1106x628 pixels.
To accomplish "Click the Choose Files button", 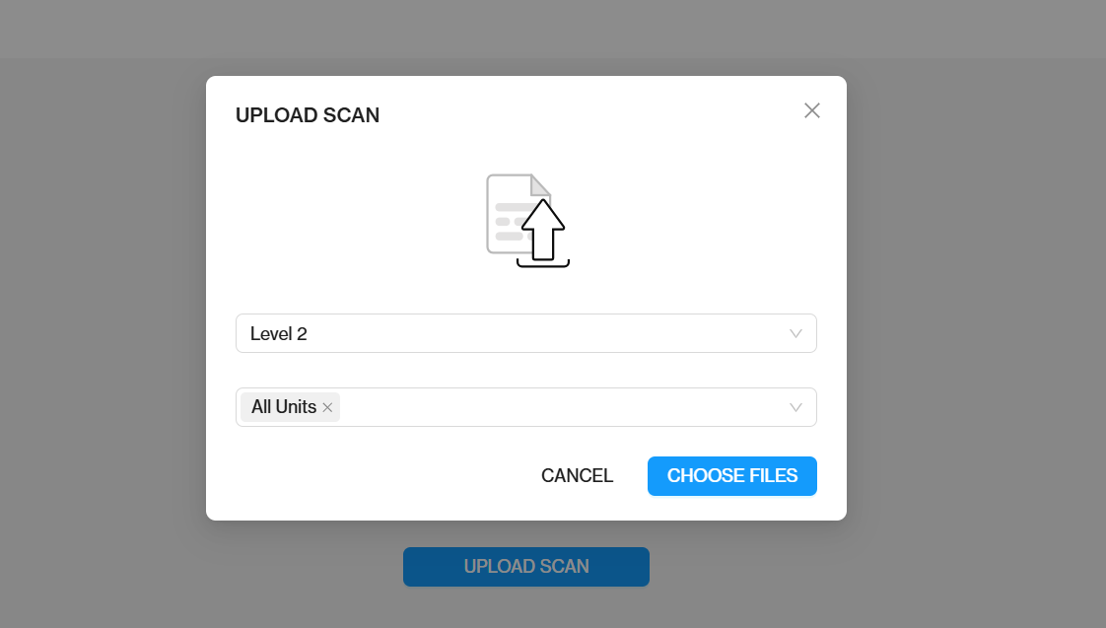I will coord(731,476).
